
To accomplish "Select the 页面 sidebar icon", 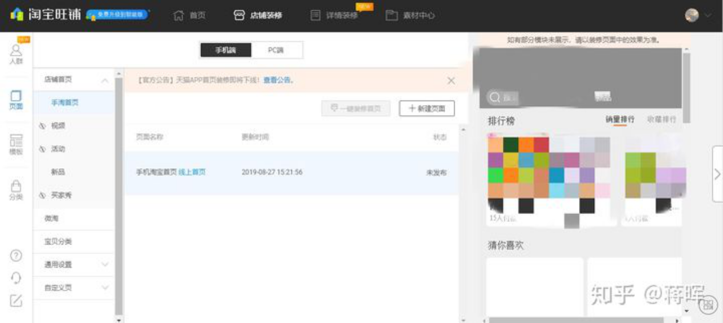I will pyautogui.click(x=16, y=100).
